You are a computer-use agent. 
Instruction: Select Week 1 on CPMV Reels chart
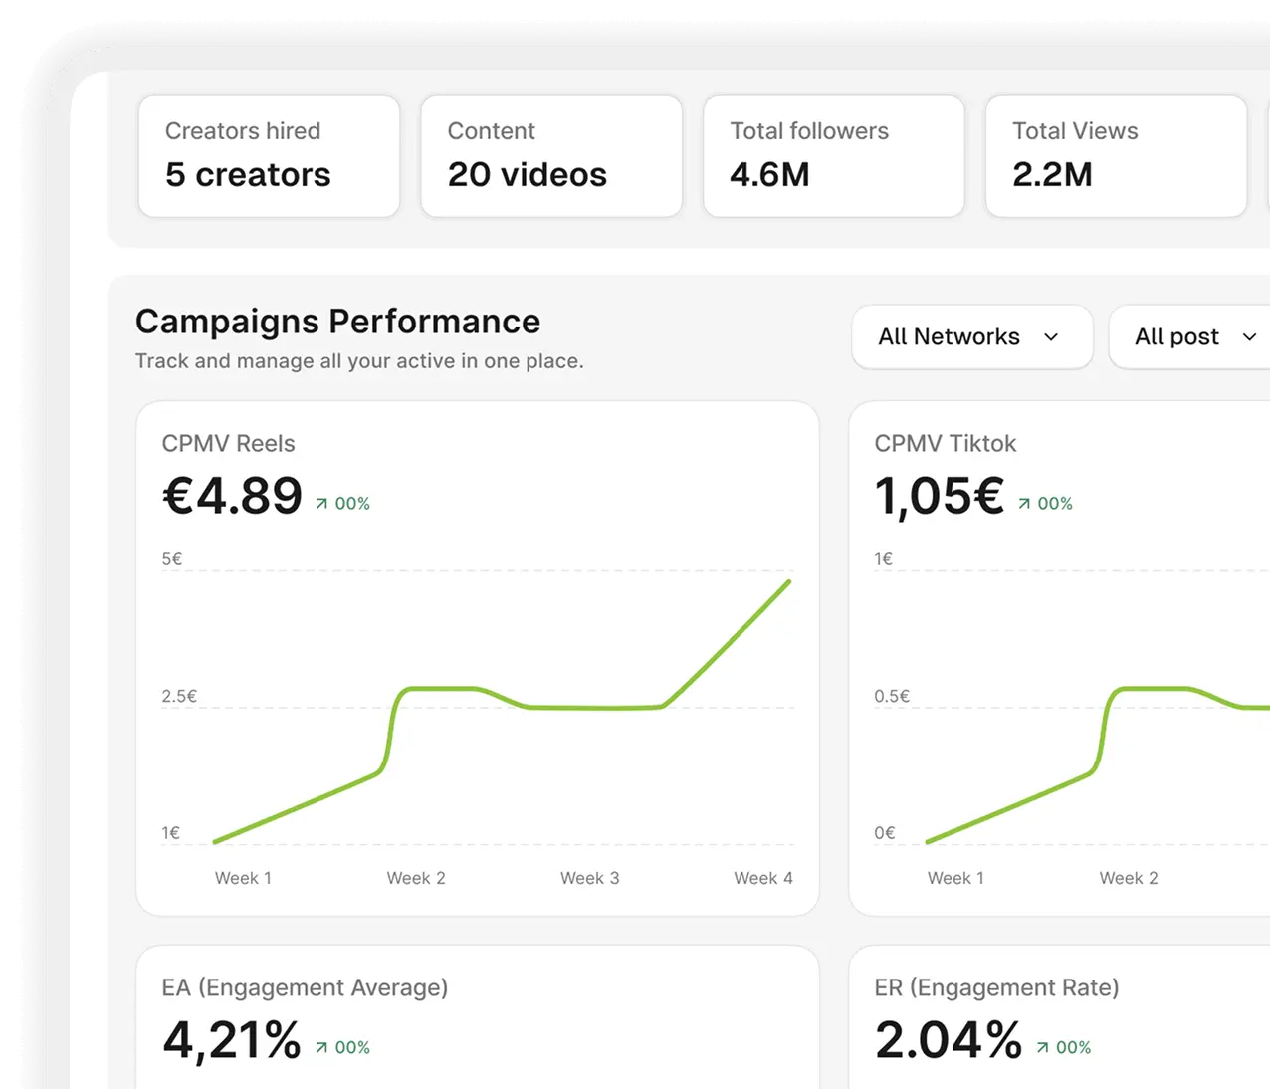243,878
